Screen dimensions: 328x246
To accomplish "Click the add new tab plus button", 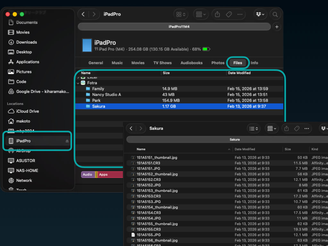I will click(277, 27).
